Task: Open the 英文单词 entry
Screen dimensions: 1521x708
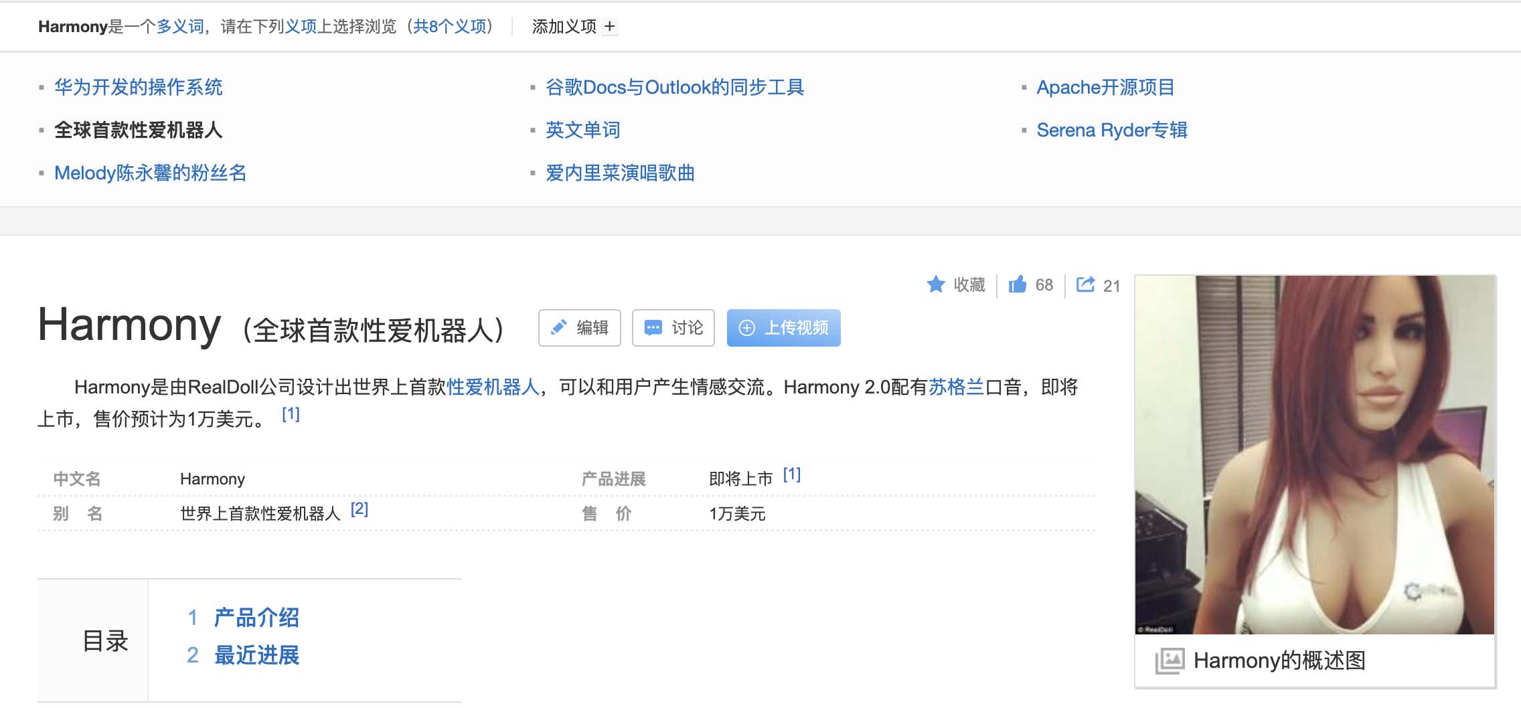Action: 583,130
